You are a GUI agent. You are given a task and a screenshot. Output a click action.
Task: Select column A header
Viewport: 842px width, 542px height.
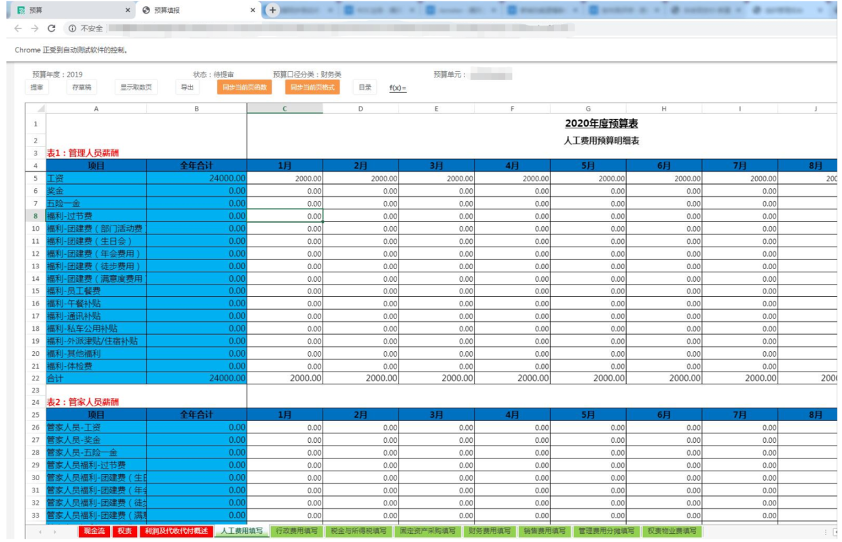pos(96,109)
